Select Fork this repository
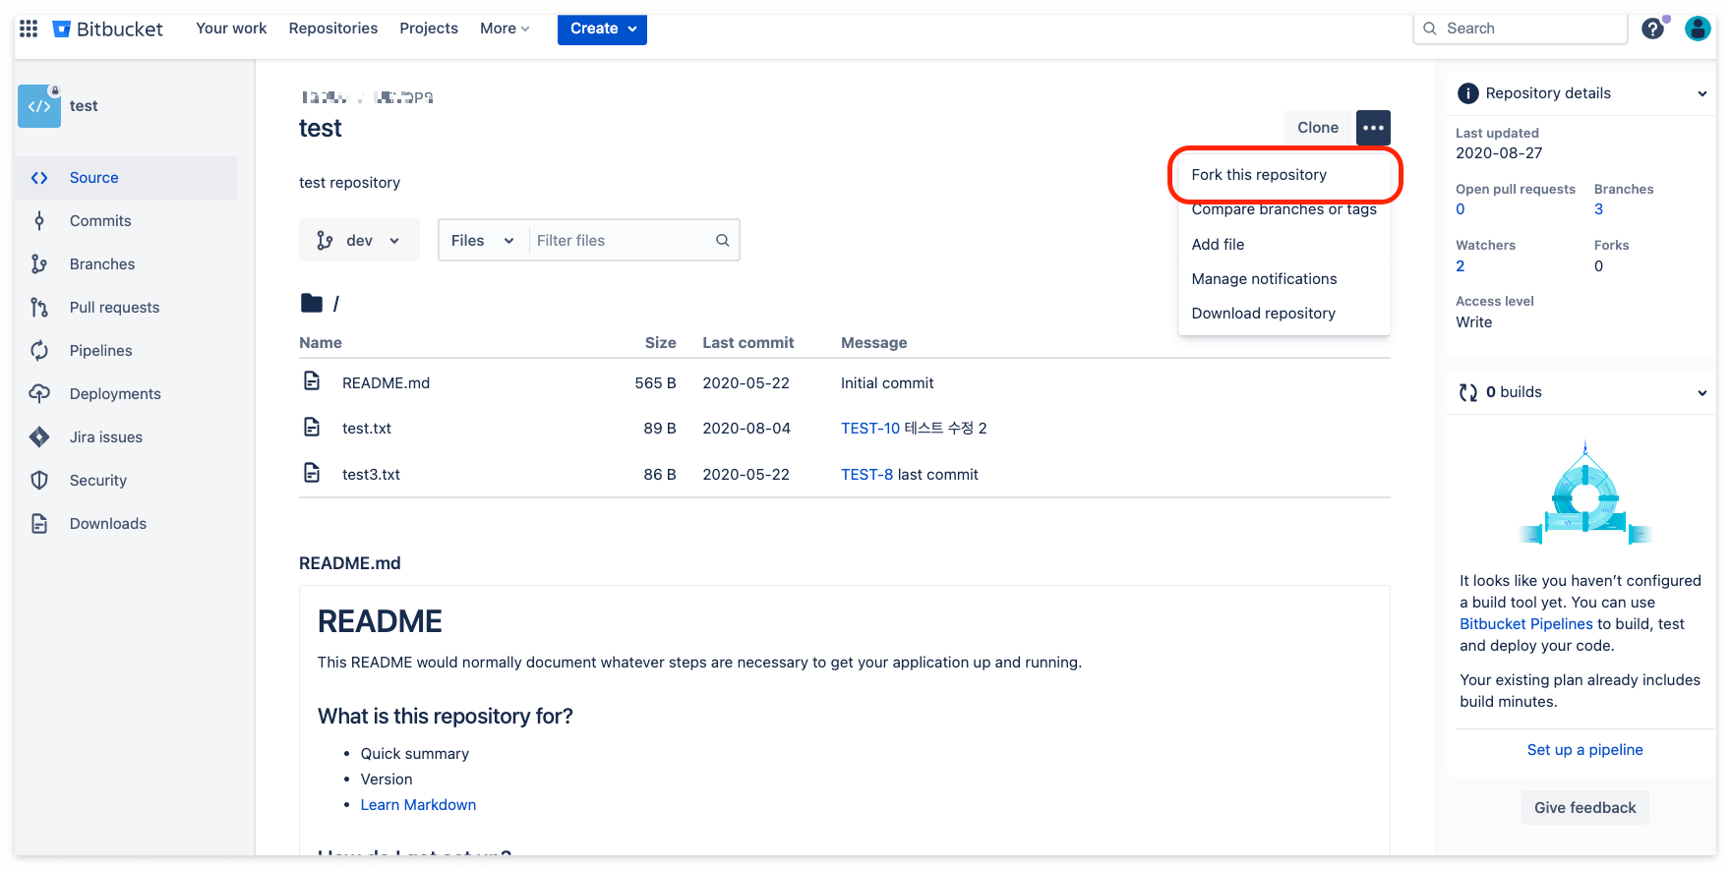 point(1284,175)
